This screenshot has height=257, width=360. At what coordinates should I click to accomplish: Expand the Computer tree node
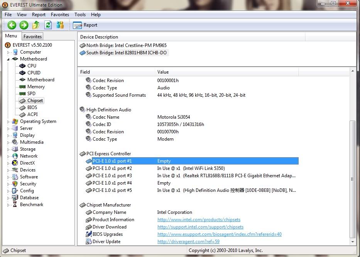[x=8, y=52]
